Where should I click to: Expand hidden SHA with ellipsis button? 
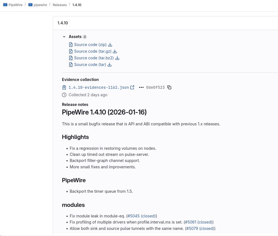point(141,87)
